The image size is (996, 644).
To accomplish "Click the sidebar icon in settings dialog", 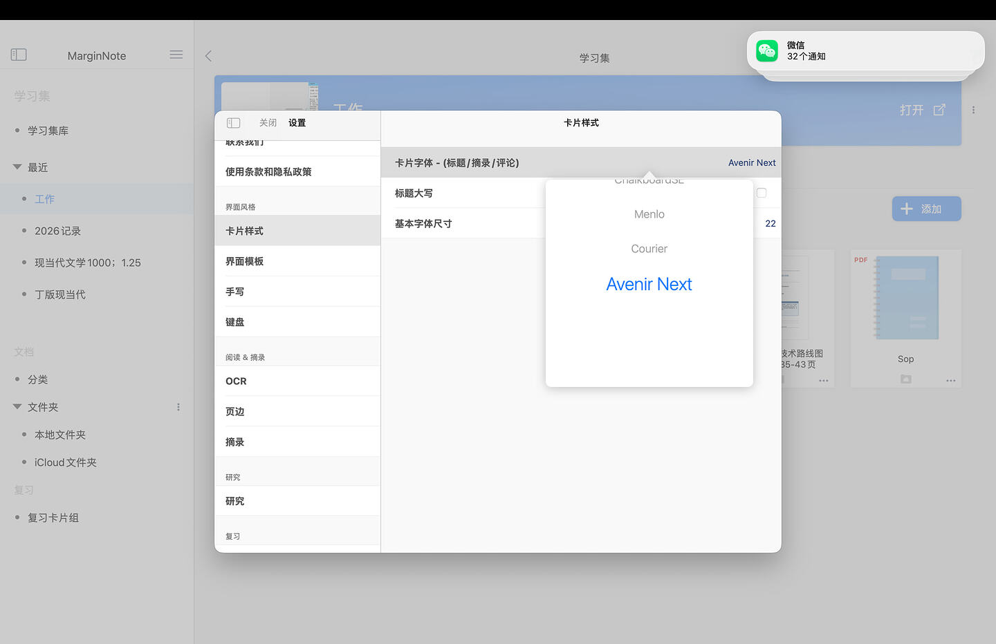I will click(234, 123).
